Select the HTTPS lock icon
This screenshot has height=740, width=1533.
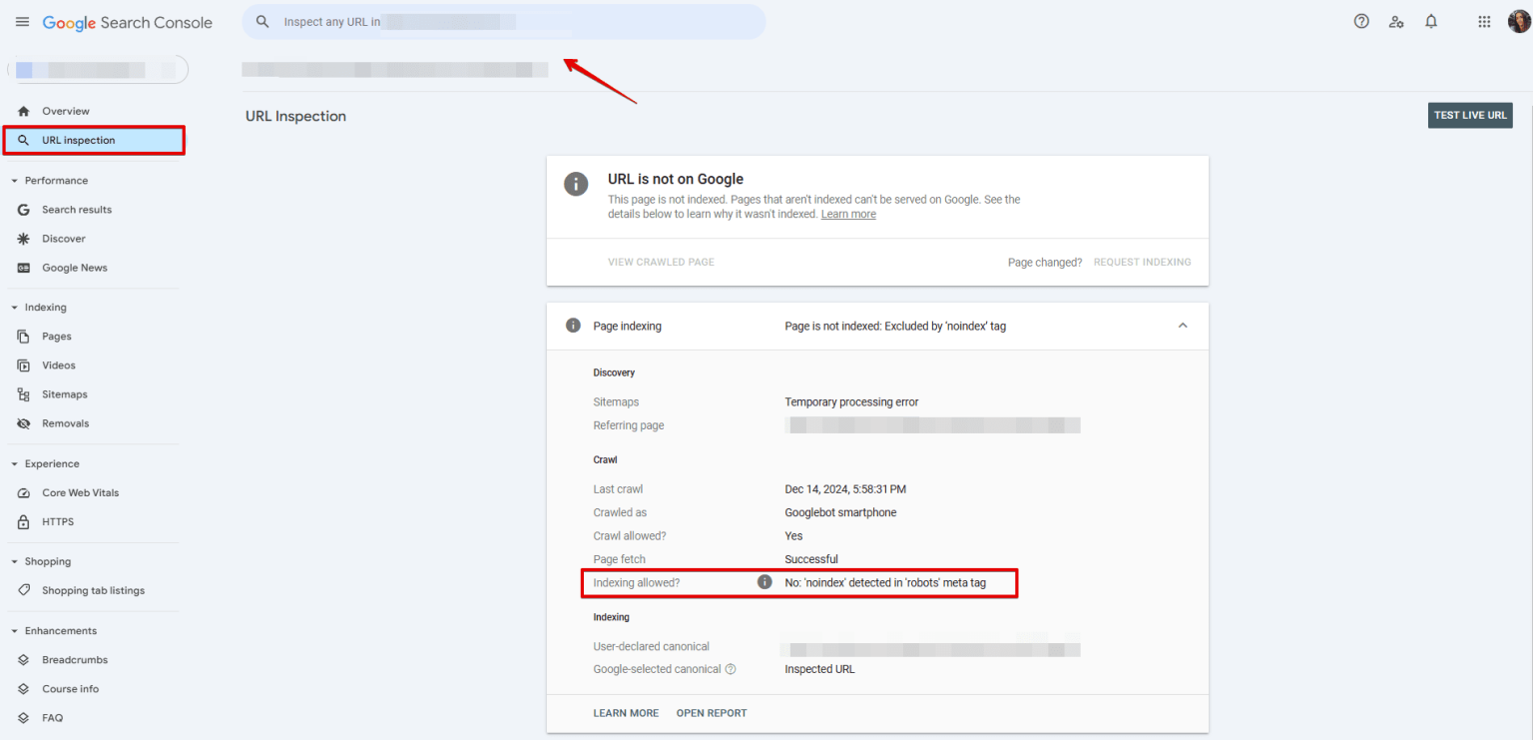point(24,521)
